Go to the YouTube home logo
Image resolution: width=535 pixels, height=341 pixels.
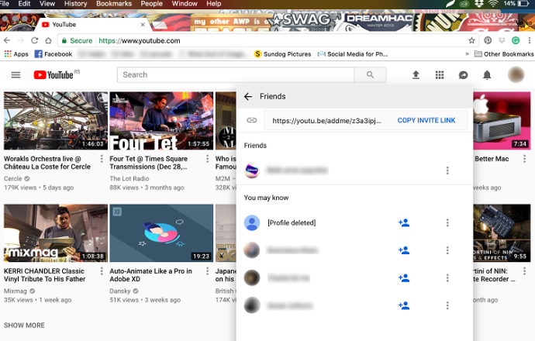point(53,74)
